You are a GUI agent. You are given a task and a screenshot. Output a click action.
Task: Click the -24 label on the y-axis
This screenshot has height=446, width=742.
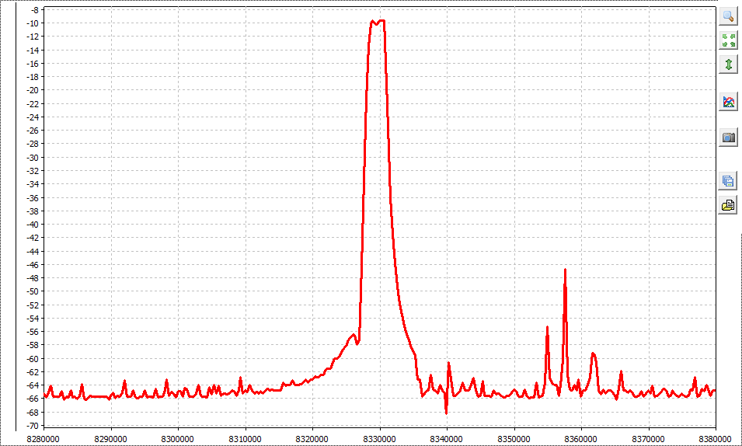(x=33, y=117)
